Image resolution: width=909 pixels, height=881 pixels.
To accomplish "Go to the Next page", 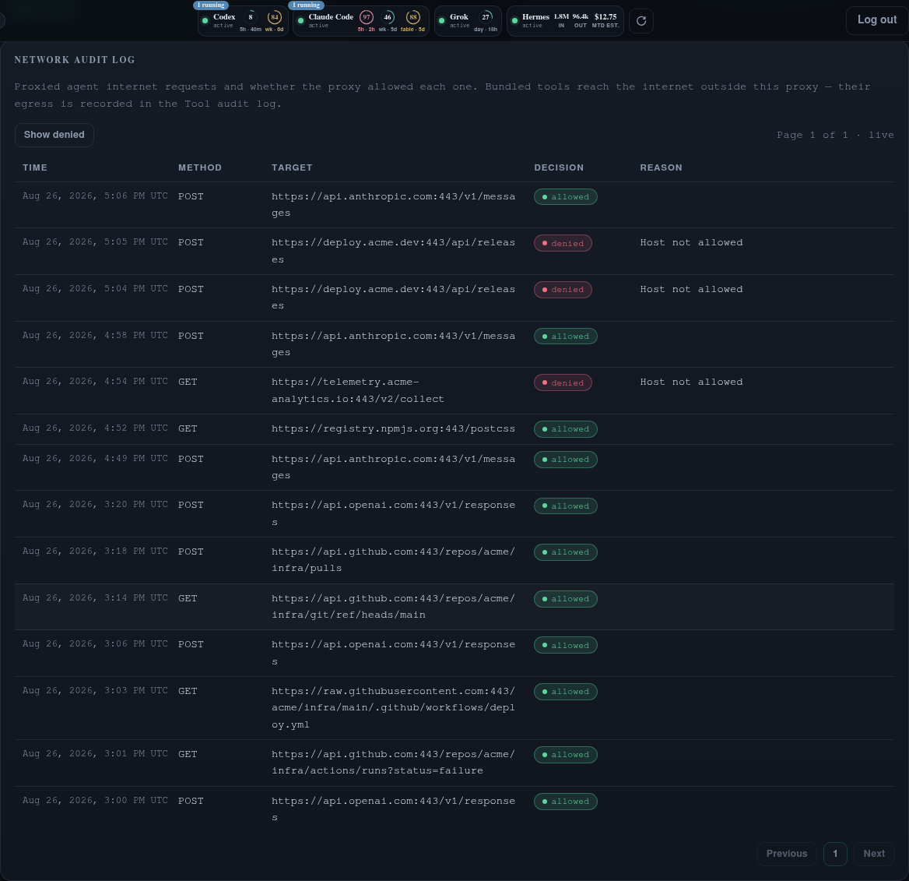I will click(874, 854).
